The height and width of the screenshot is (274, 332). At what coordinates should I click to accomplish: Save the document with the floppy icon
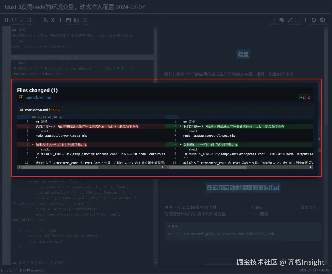pos(274,20)
